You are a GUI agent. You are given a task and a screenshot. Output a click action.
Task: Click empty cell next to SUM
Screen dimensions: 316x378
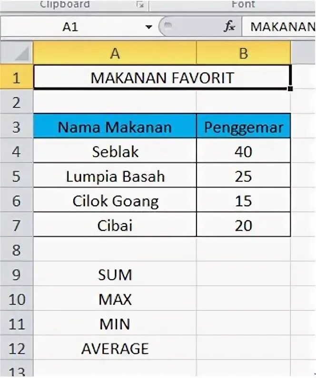tap(244, 274)
